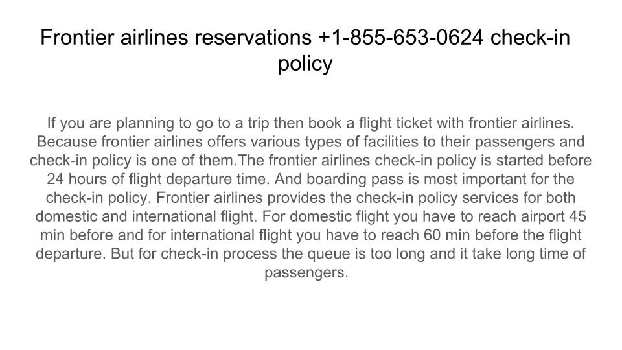Click the word "policy" on the title's second line

[305, 64]
